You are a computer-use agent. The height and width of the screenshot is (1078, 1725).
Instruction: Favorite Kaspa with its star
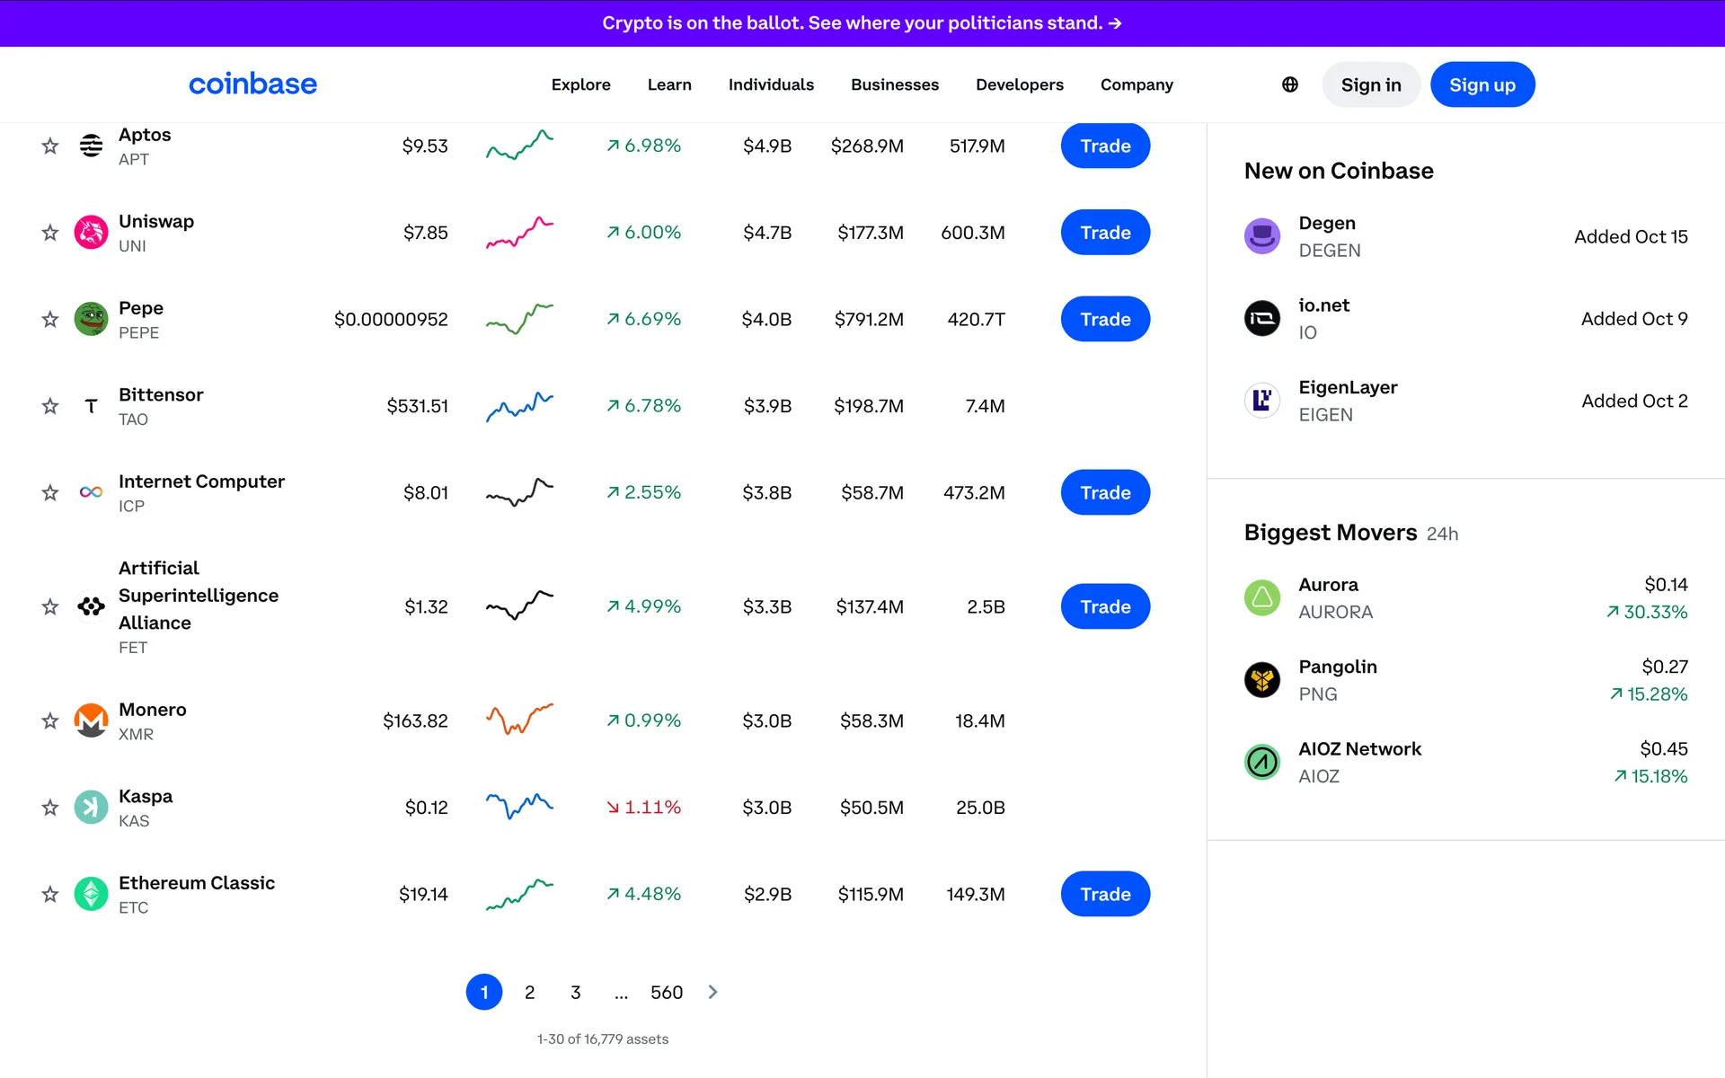50,808
